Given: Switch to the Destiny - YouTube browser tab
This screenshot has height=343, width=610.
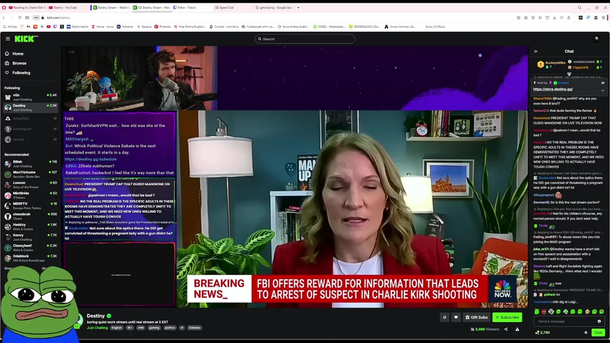Looking at the screenshot, I should [x=67, y=8].
